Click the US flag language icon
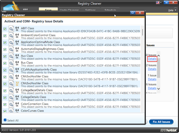This screenshot has height=133, width=179. tap(158, 2)
